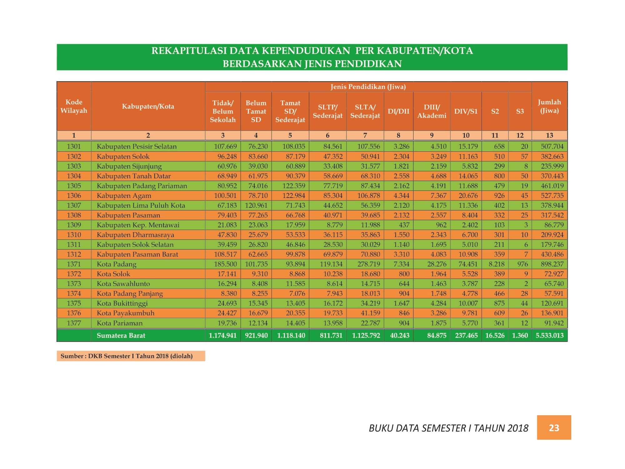Select the cell 'Kabupaten Dharmasraya'
Image resolution: width=625 pixels, height=469 pixels.
click(x=148, y=234)
